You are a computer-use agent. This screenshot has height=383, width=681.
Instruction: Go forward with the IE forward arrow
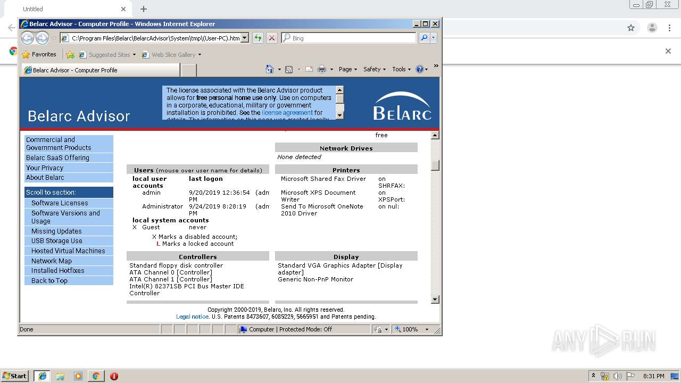(x=42, y=38)
